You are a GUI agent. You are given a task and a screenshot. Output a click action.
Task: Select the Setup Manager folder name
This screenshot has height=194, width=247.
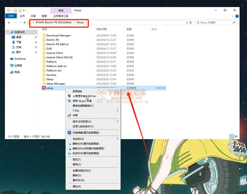tap(56, 84)
